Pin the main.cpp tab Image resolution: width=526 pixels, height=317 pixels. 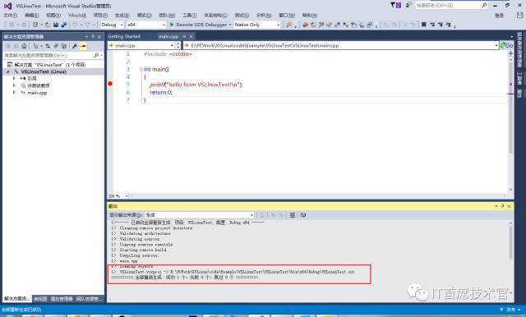pos(184,36)
